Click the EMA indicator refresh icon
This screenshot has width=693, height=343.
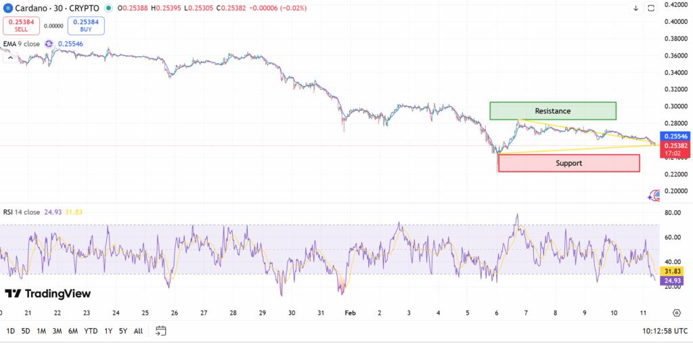point(49,44)
